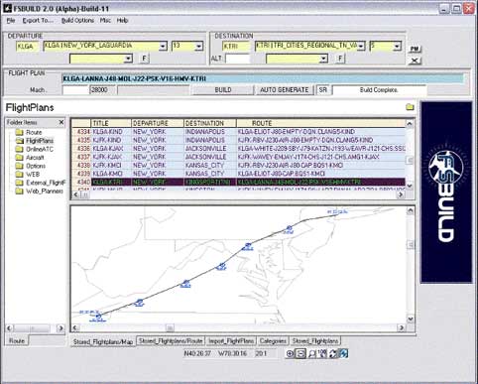Switch to Stored_Flightplans/Map tab
The height and width of the screenshot is (384, 478).
pos(103,341)
